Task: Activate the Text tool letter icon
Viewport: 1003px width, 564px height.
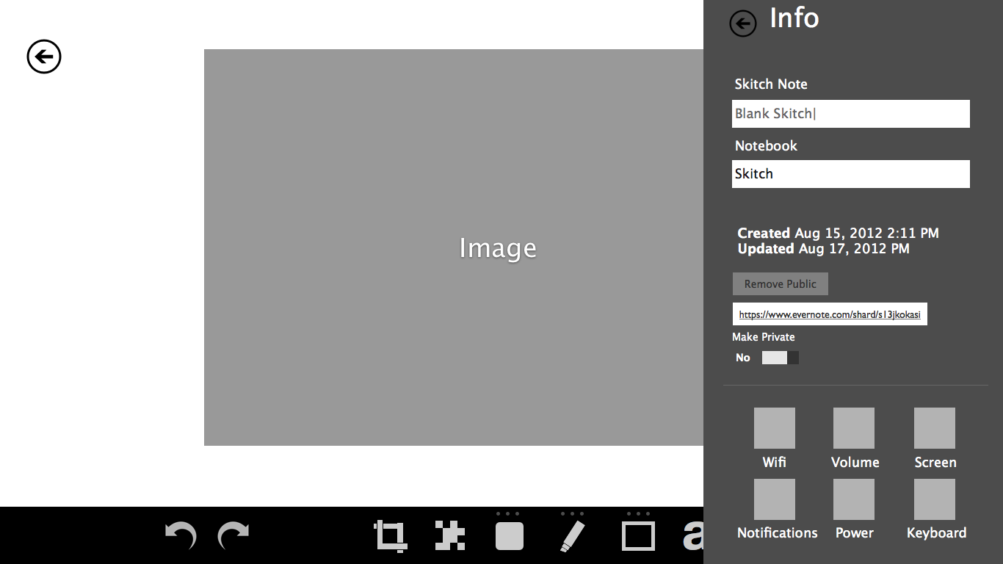Action: coord(693,536)
